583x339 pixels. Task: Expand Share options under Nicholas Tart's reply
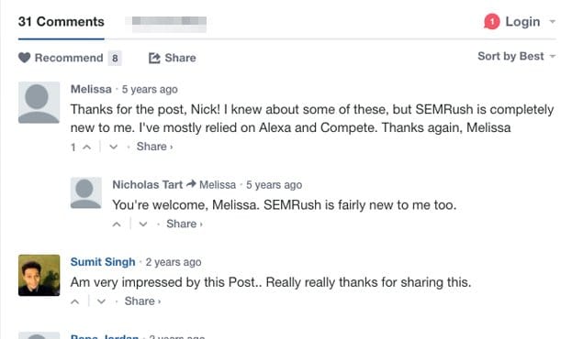pyautogui.click(x=185, y=224)
